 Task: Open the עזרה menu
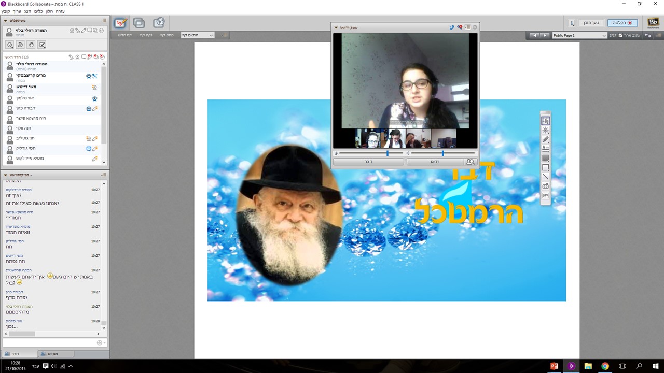click(x=61, y=11)
